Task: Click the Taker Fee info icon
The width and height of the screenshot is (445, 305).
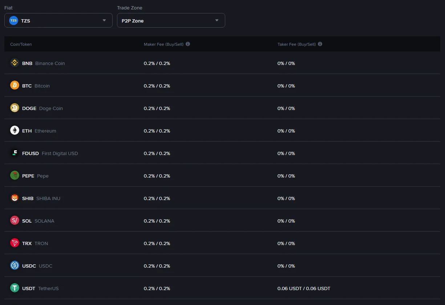Action: [320, 44]
